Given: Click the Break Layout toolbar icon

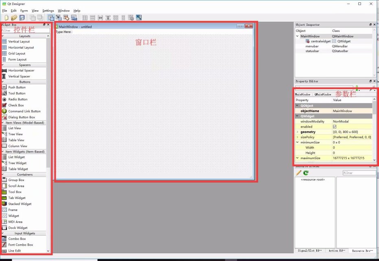Looking at the screenshot, I should (131, 18).
